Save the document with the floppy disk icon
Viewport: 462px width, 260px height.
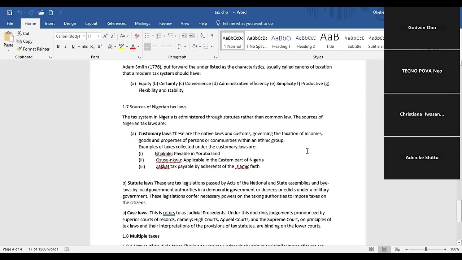10,12
